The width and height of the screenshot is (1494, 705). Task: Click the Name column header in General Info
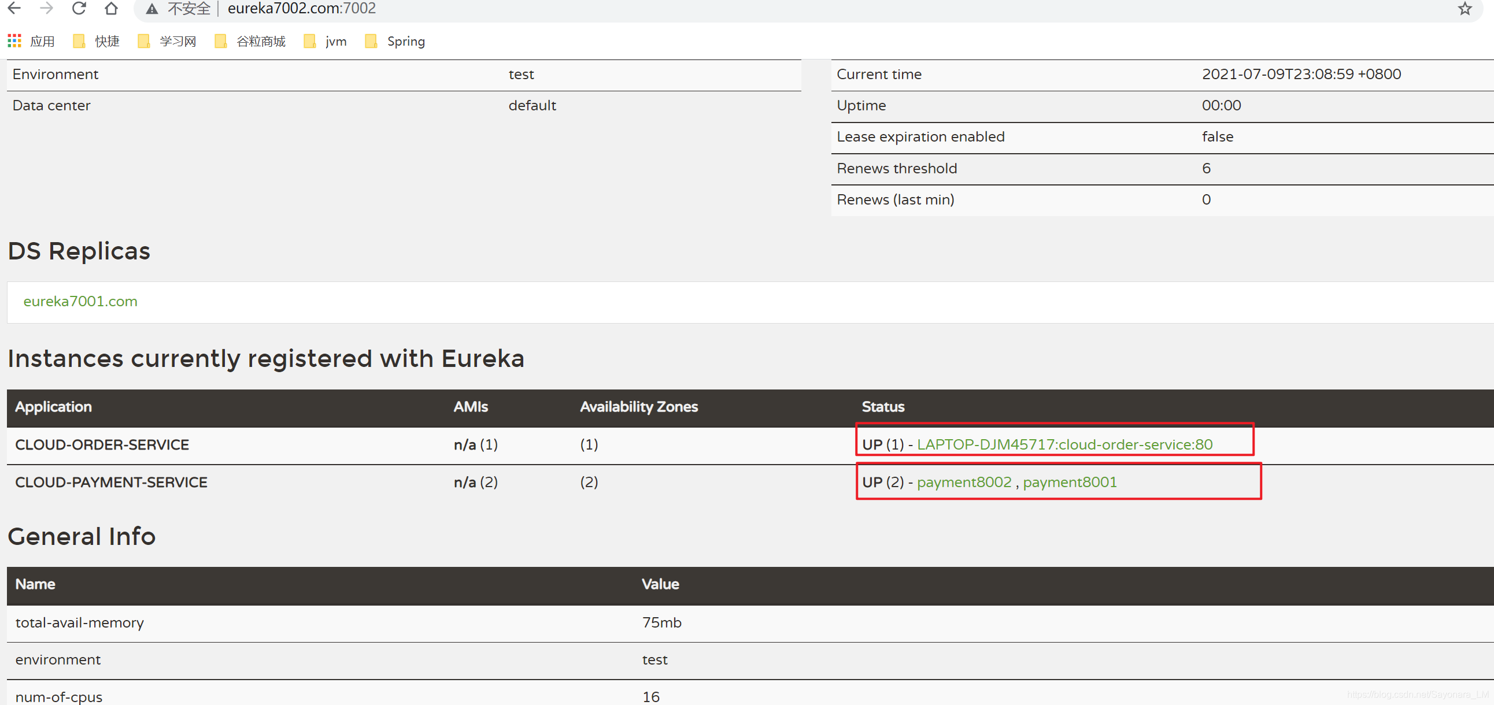(35, 584)
